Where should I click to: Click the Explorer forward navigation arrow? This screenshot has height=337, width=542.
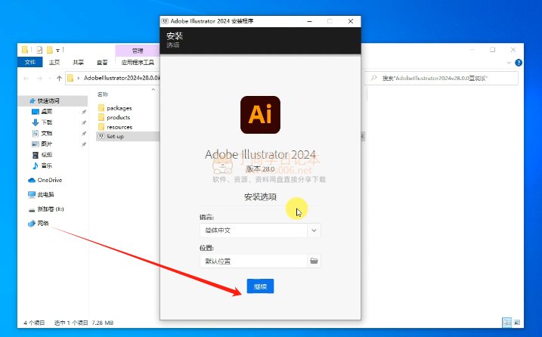[x=39, y=79]
